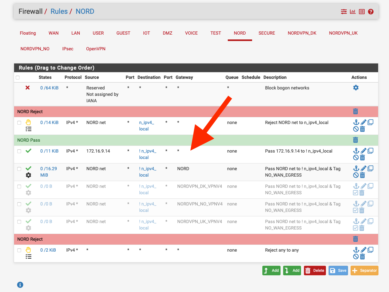Open states link 0 /16.29 MiB
The width and height of the screenshot is (389, 292).
coord(49,172)
